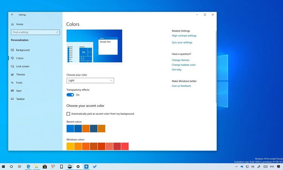This screenshot has width=283, height=170.
Task: Click the Home icon in sidebar
Action: [12, 24]
